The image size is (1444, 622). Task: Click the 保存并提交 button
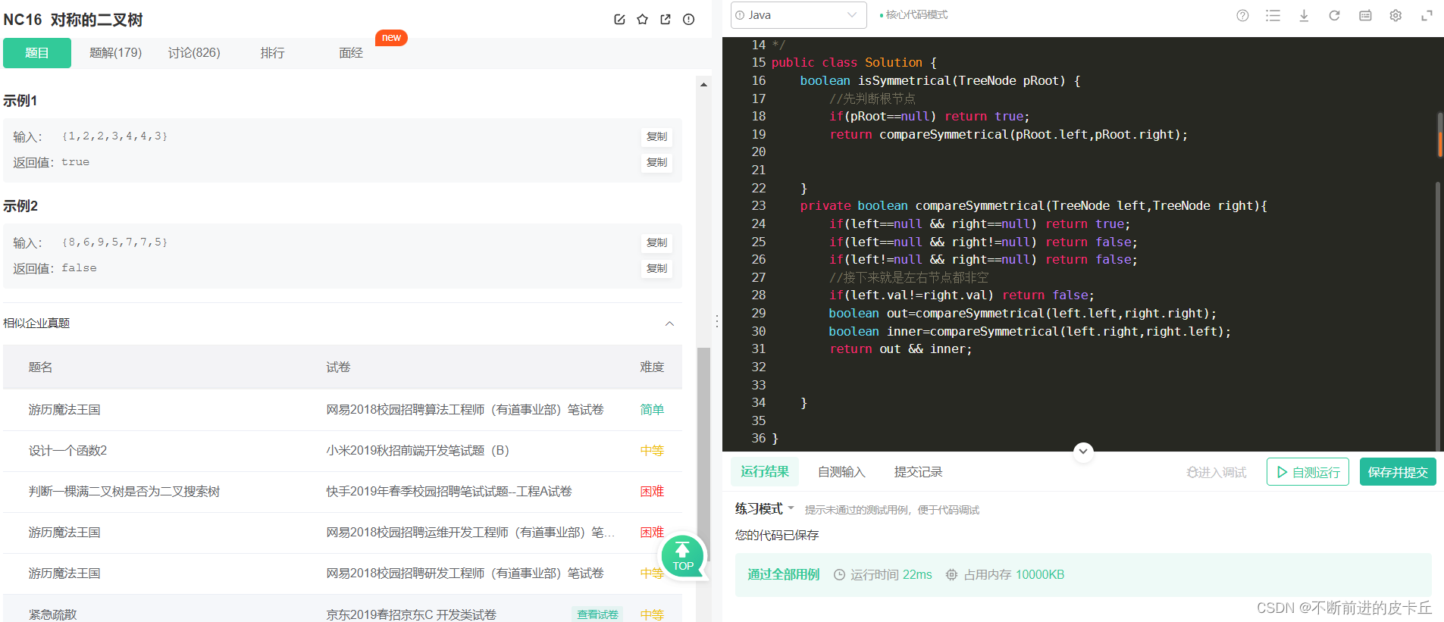(x=1398, y=472)
